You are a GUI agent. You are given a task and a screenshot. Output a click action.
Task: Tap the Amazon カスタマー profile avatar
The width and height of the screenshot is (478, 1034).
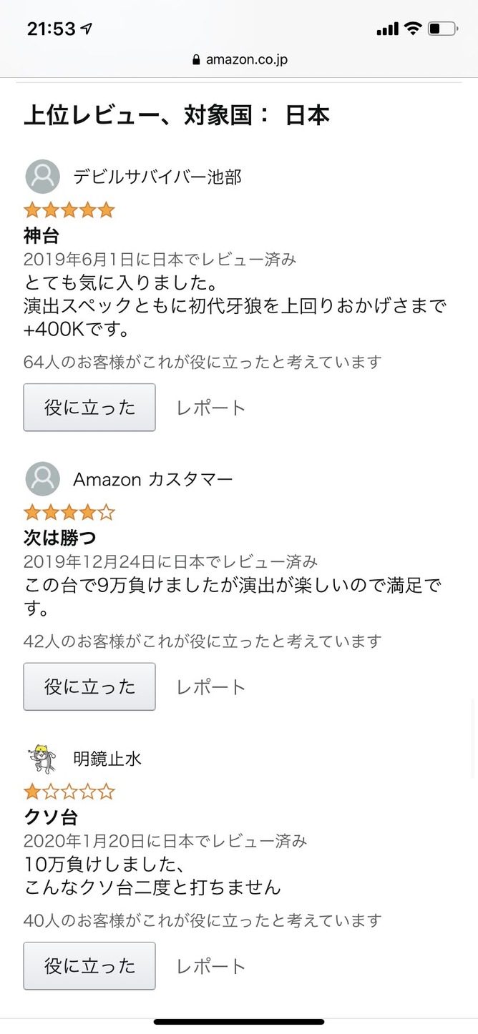click(42, 479)
